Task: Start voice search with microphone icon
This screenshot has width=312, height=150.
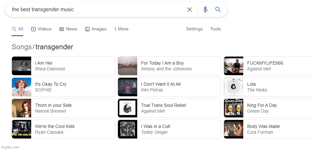Action: pyautogui.click(x=205, y=10)
